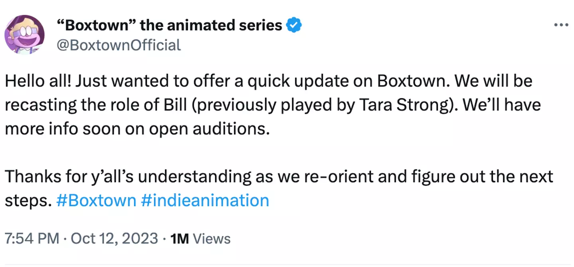Click the Views label beside 1M
The image size is (574, 267).
211,239
